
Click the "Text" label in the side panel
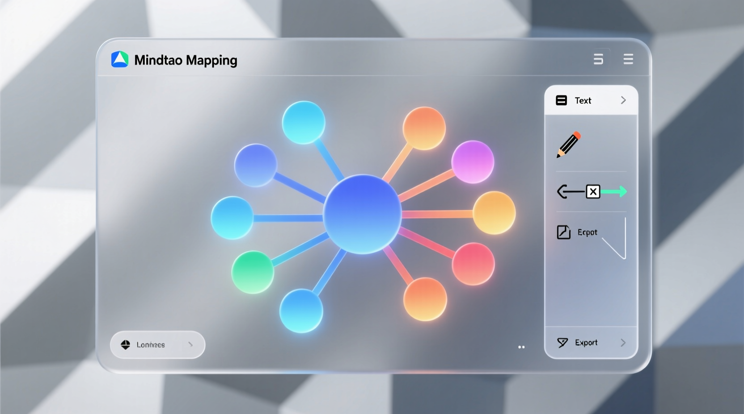pyautogui.click(x=583, y=101)
